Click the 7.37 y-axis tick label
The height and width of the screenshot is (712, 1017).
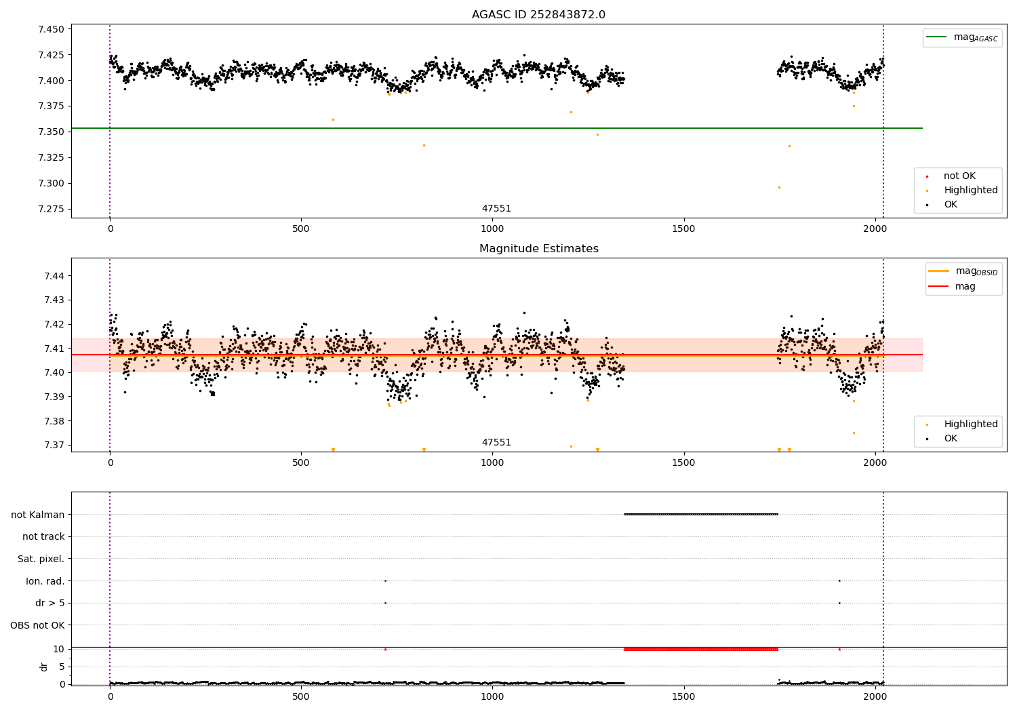pyautogui.click(x=54, y=446)
